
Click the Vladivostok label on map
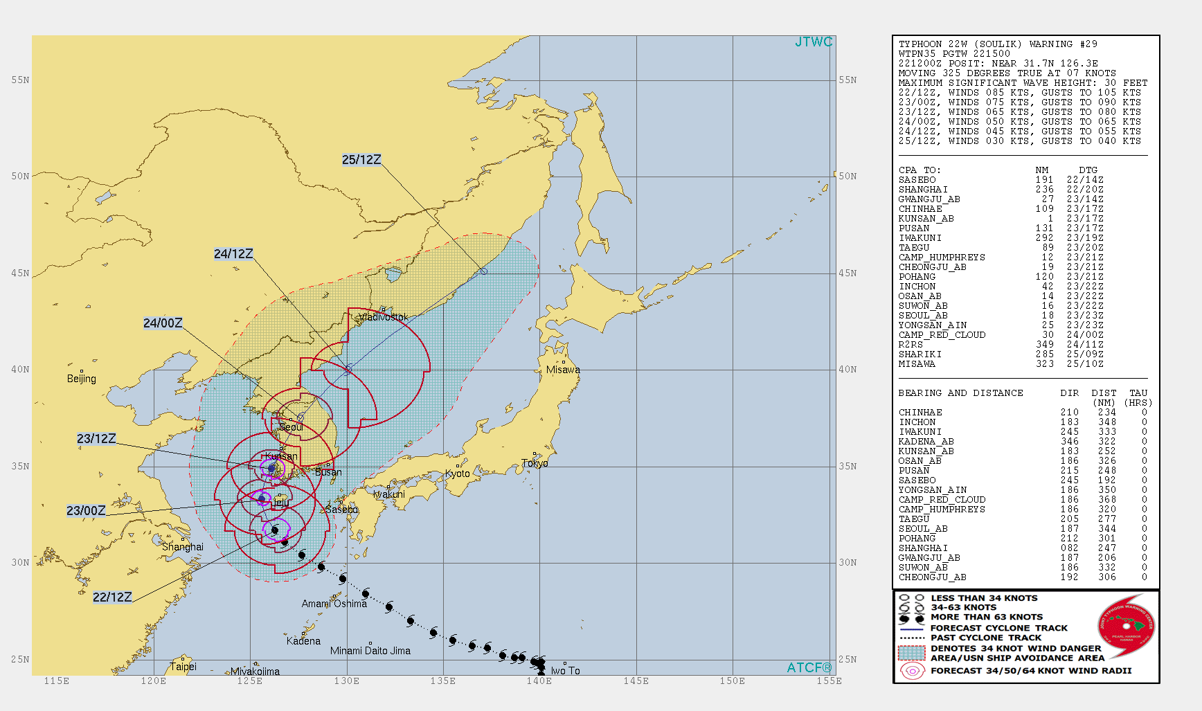click(384, 317)
